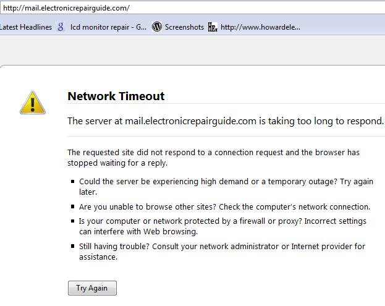Open the Screenshots bookmark label
This screenshot has width=385, height=306.
tap(184, 27)
